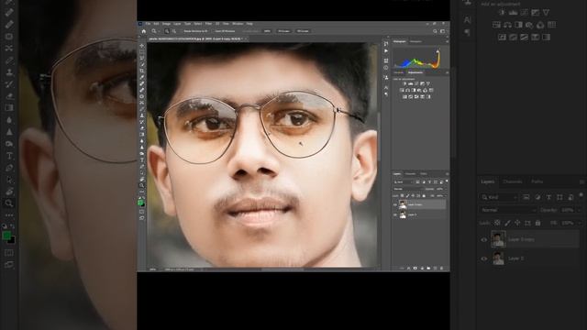The image size is (587, 330).
Task: Select the Zoom tool in the left toolbar
Action: point(142,185)
